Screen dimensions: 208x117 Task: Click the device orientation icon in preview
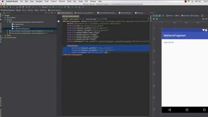pos(202,16)
